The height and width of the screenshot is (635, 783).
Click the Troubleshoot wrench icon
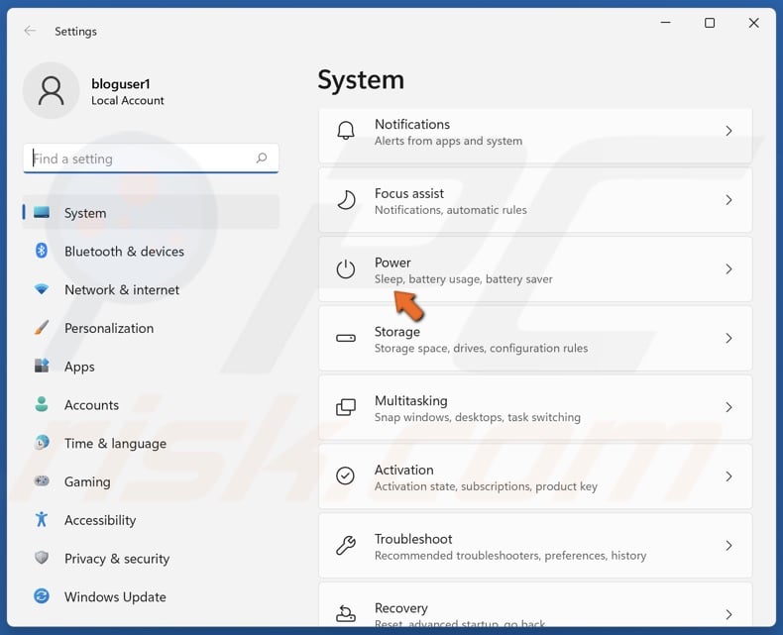click(346, 545)
